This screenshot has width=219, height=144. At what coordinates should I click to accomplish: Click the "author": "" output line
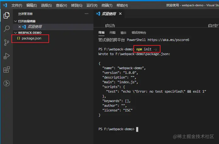coord(115,105)
